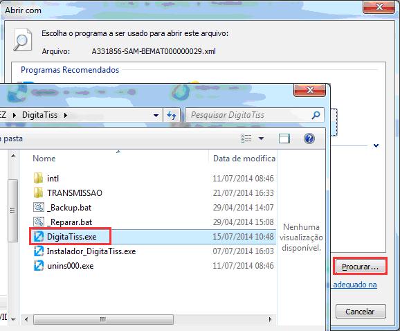
Task: Toggle the preview pane button
Action: pyautogui.click(x=284, y=138)
